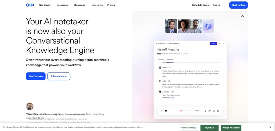Screen dimensions: 275x131
Task: Click the hero Start for free button
Action: [36, 76]
